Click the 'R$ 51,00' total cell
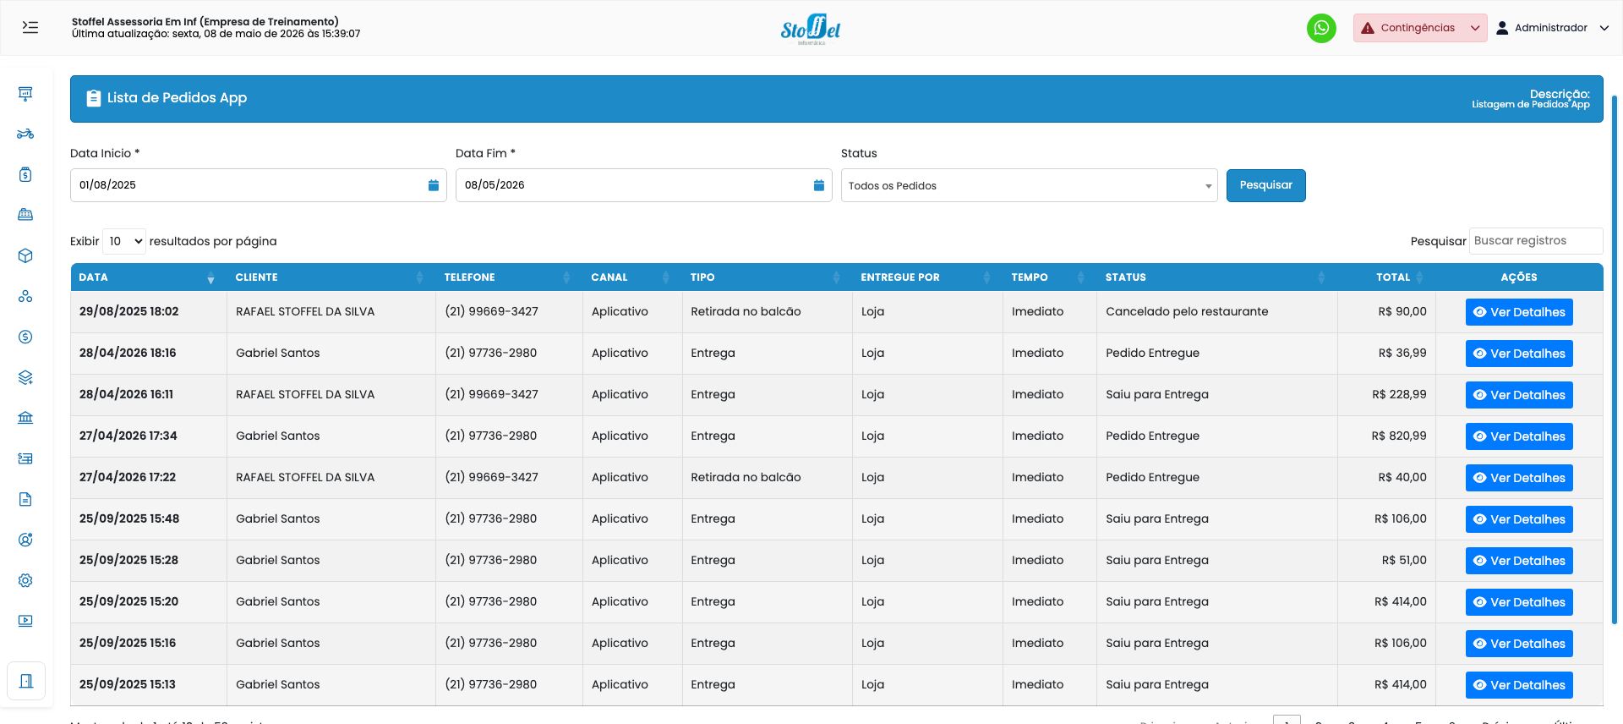This screenshot has height=724, width=1623. [1386, 561]
